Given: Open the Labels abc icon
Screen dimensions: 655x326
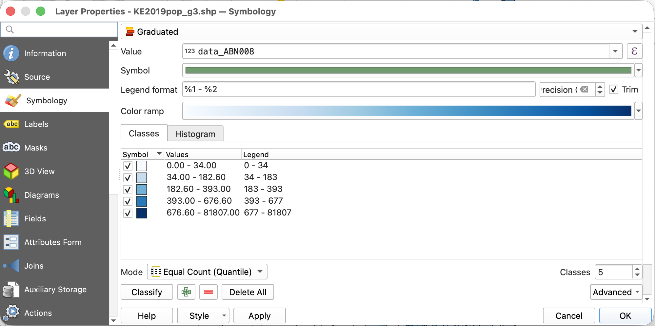Looking at the screenshot, I should point(11,124).
